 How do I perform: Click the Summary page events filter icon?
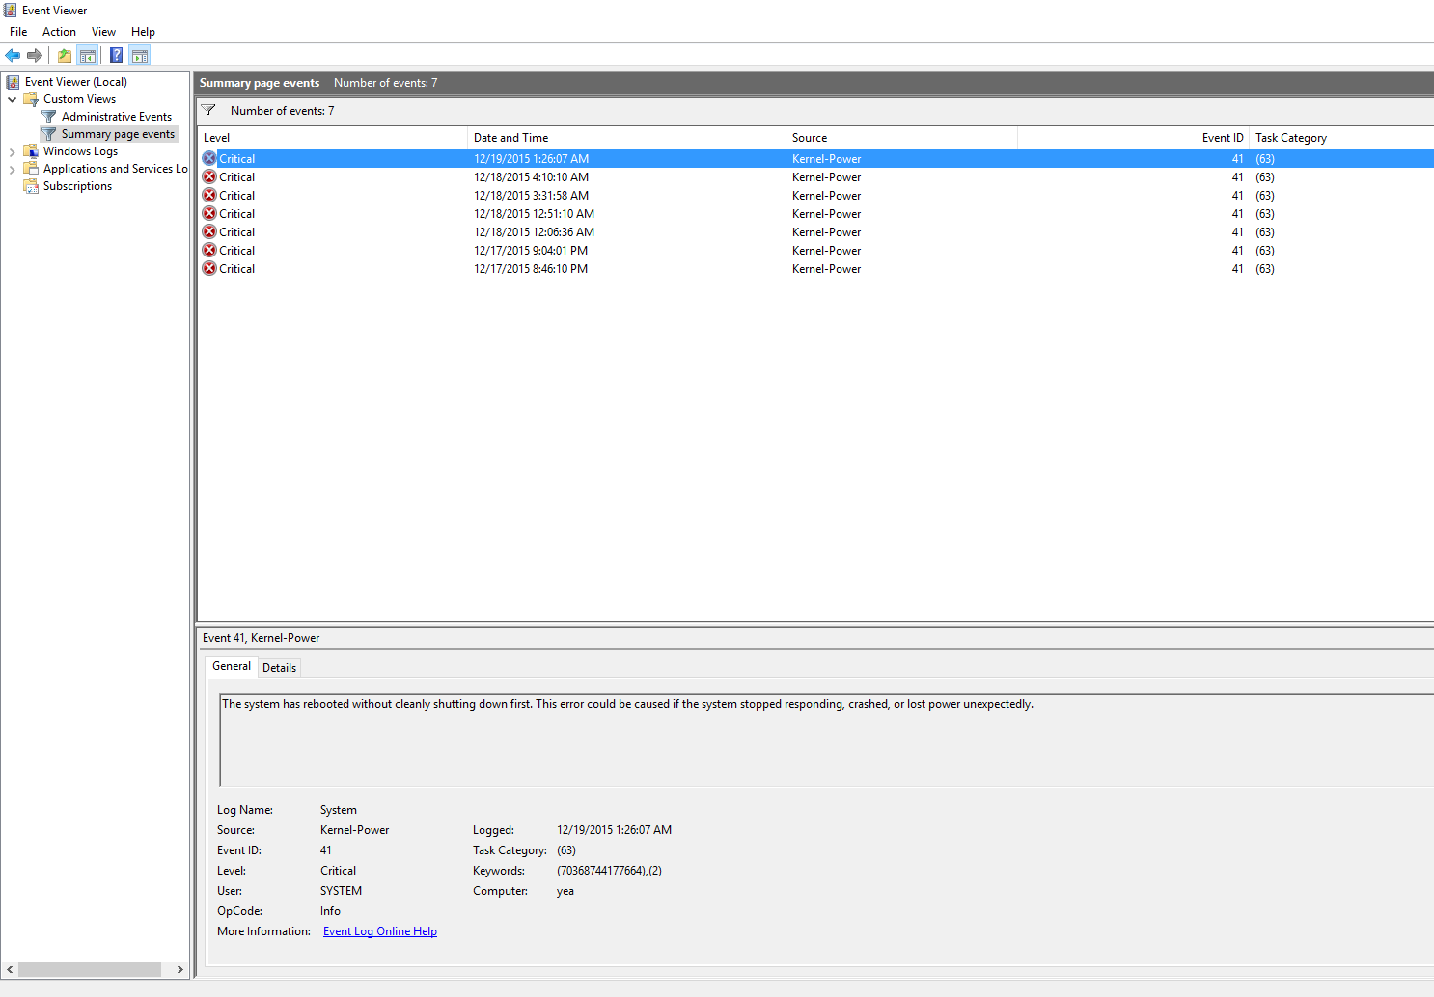point(49,134)
